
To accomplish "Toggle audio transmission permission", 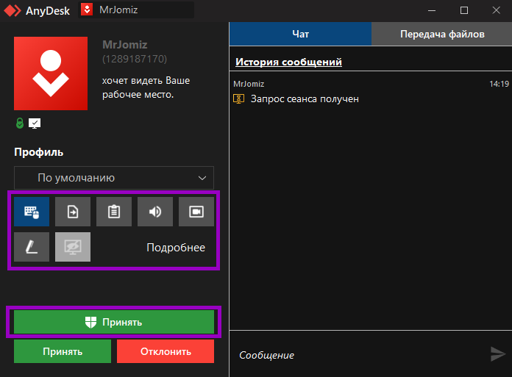I will coord(155,212).
